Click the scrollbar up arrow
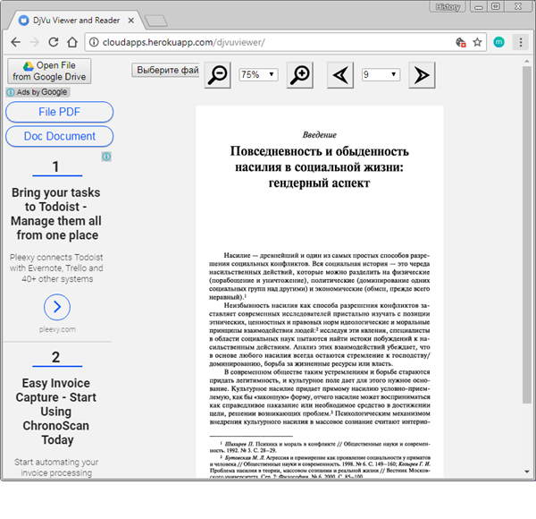This screenshot has width=536, height=519. [527, 61]
